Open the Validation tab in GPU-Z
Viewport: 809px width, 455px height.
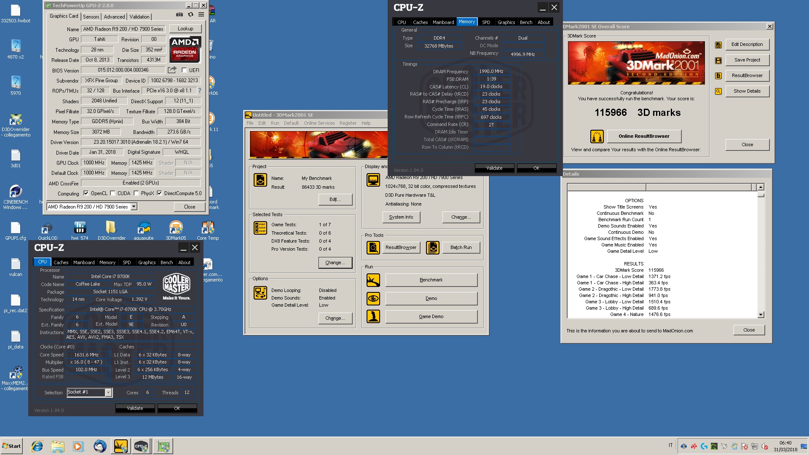[139, 17]
